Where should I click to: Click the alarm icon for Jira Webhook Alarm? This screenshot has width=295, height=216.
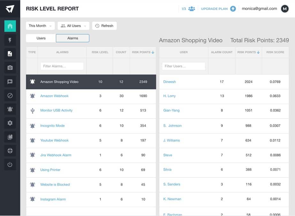32,155
